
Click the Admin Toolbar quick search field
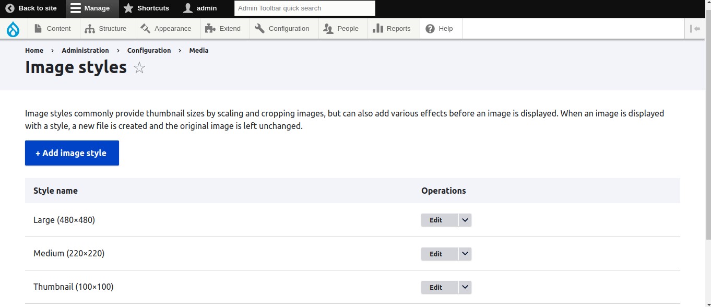click(304, 8)
